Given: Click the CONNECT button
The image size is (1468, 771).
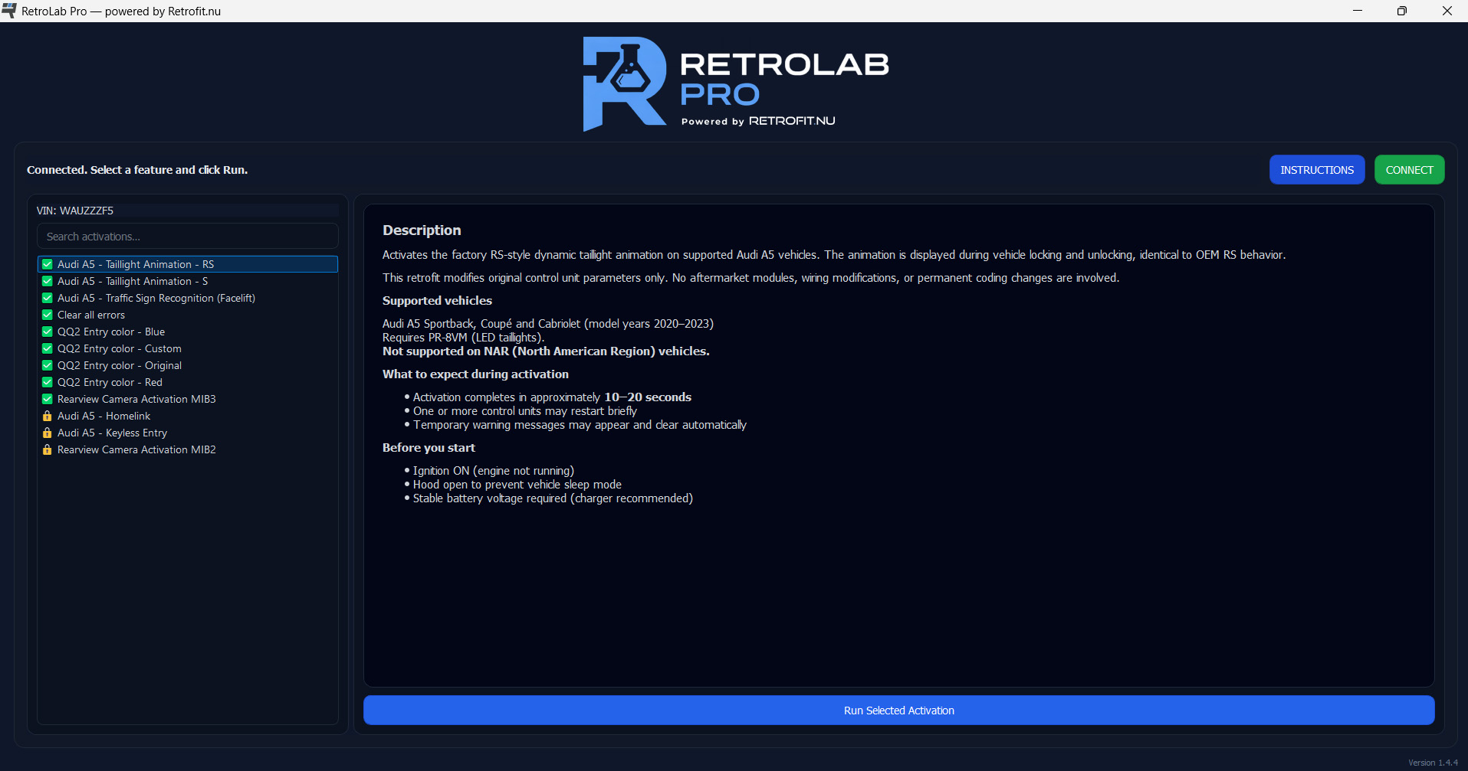Looking at the screenshot, I should pos(1408,169).
